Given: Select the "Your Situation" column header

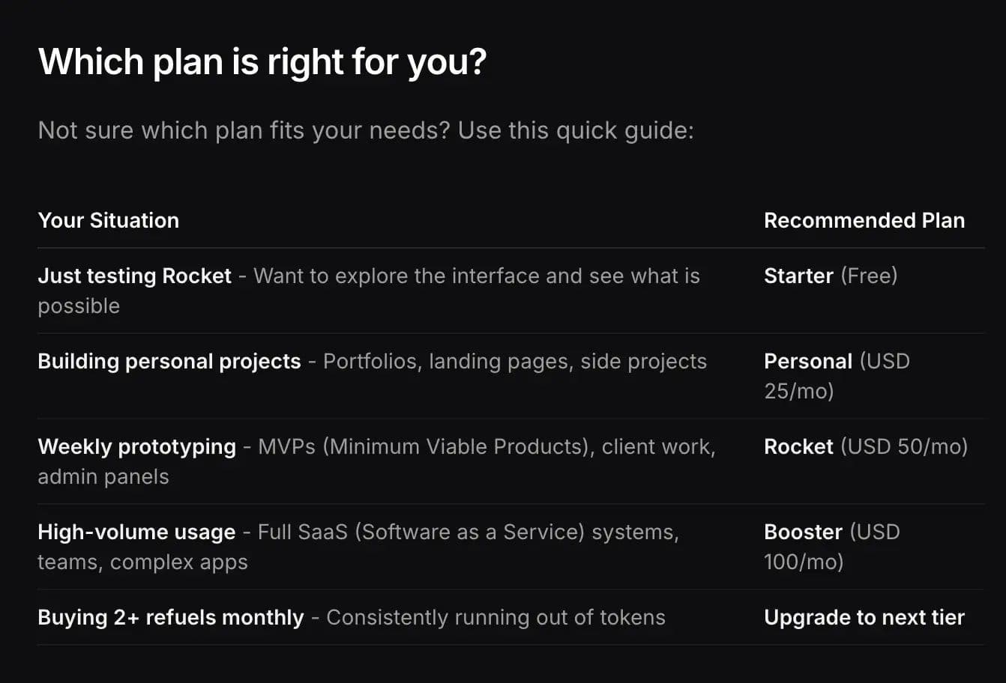Looking at the screenshot, I should 108,220.
